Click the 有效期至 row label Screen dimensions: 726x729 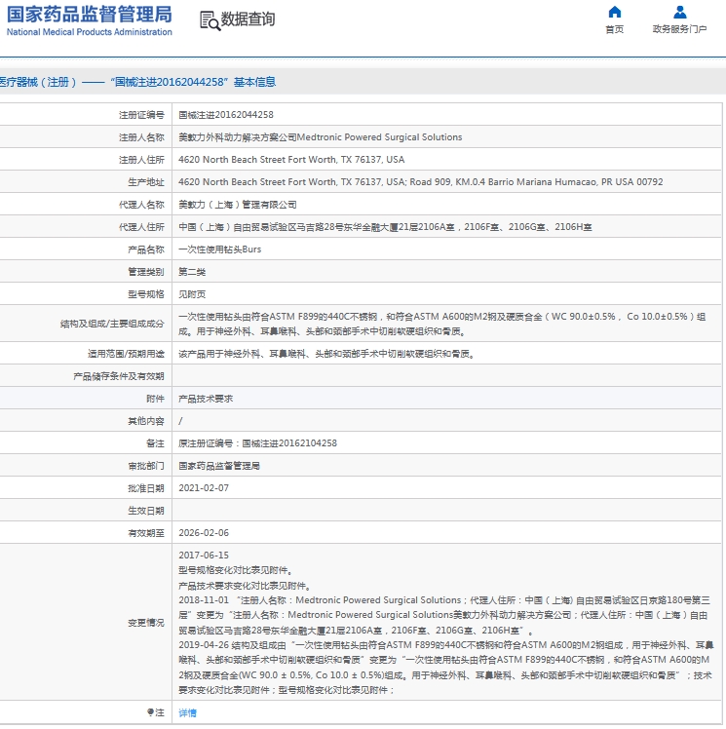point(146,533)
